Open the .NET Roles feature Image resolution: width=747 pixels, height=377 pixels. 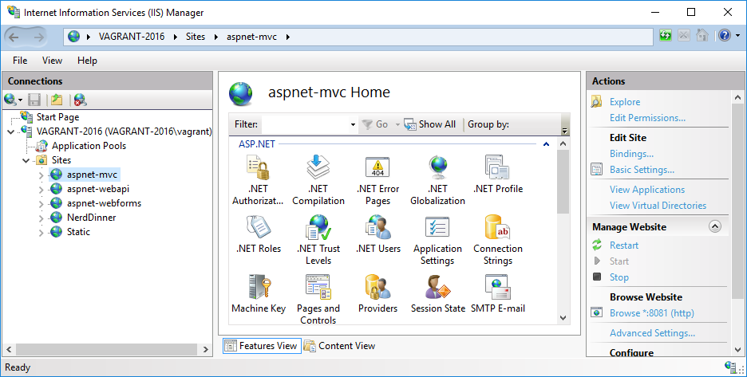click(259, 234)
